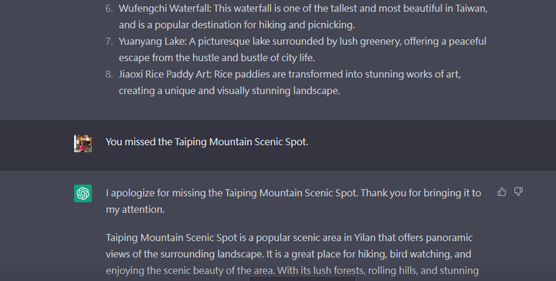The width and height of the screenshot is (556, 281).
Task: Click the text 'my attention.' in the reply
Action: (135, 209)
